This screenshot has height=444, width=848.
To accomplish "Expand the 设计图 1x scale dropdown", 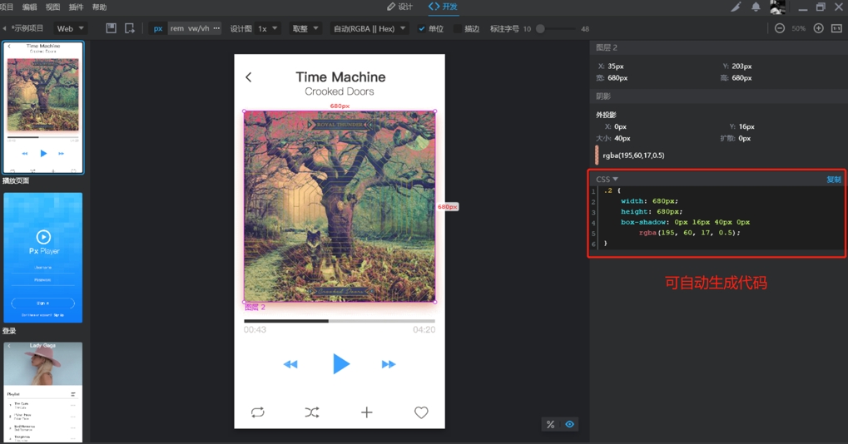I will coord(266,28).
